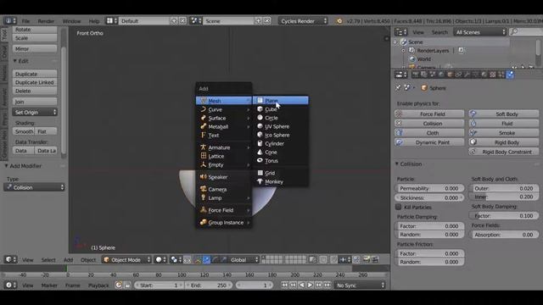Open the Global orientation dropdown

point(244,260)
